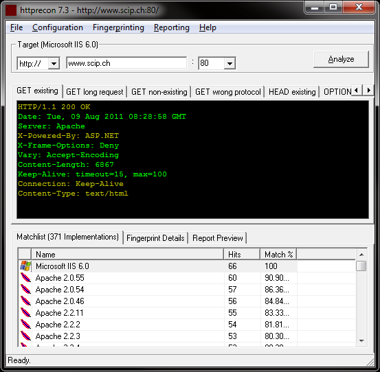The image size is (380, 372).
Task: Click the Hits value 60
Action: coord(232,278)
